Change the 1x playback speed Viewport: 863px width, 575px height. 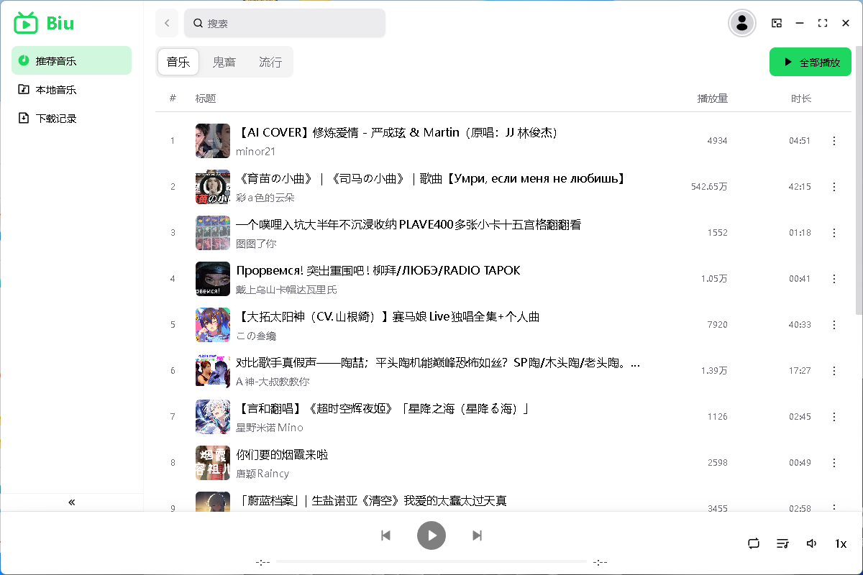click(841, 543)
